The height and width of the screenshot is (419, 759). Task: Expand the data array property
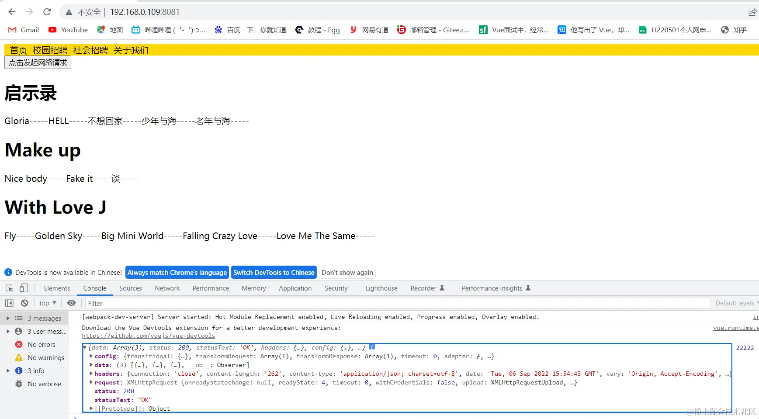click(x=91, y=365)
